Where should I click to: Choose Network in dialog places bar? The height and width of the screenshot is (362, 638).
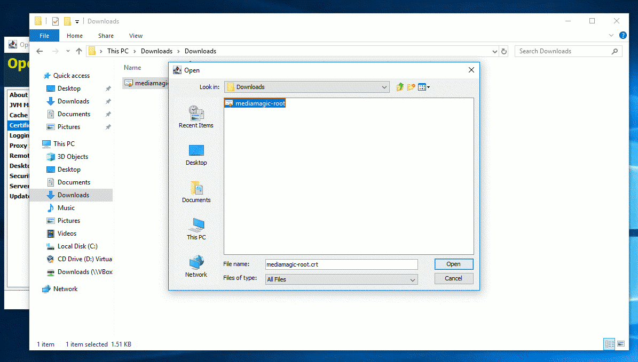(196, 266)
